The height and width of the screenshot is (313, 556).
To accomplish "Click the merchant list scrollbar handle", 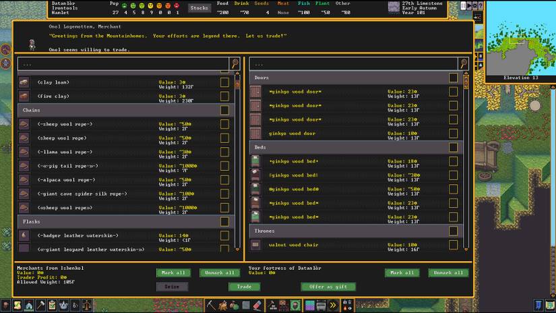I will 238,84.
